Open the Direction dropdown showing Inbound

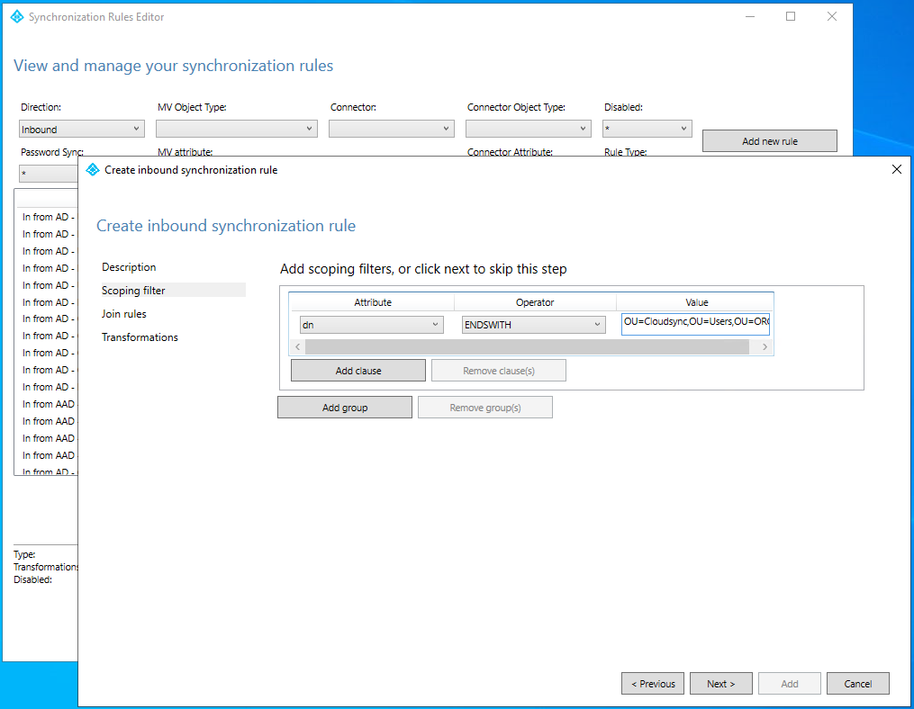pyautogui.click(x=81, y=128)
